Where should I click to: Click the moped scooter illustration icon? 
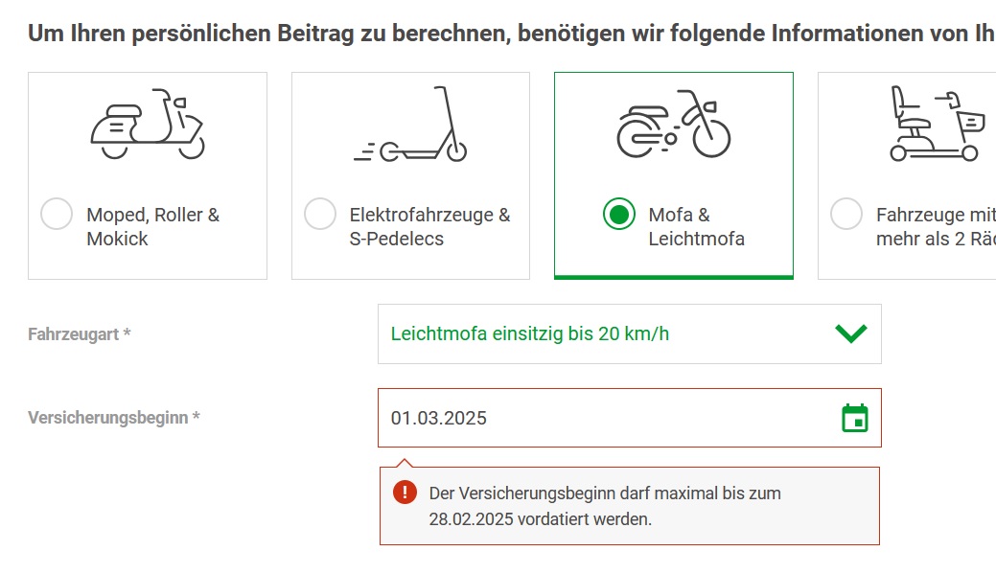click(x=147, y=125)
